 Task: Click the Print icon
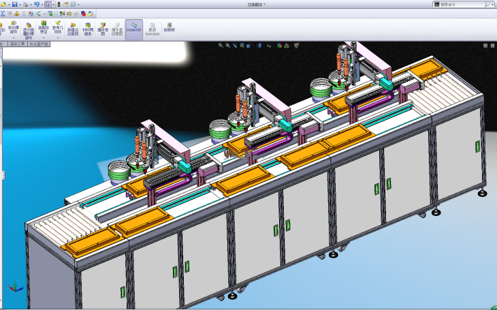(25, 4)
